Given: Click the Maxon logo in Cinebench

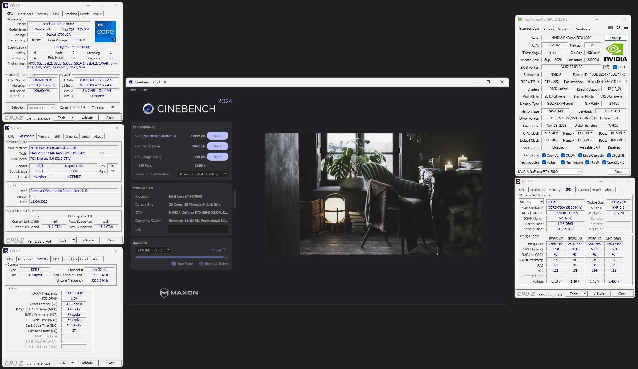Looking at the screenshot, I should pyautogui.click(x=179, y=292).
